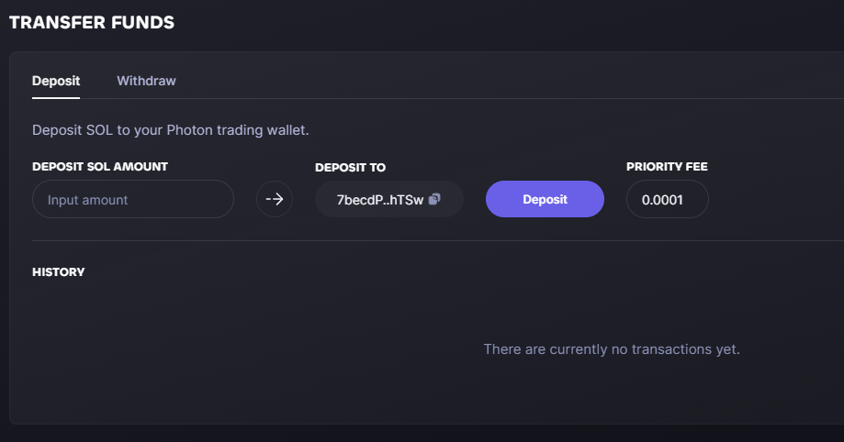Viewport: 844px width, 442px height.
Task: Select the Deposit tab
Action: [56, 81]
